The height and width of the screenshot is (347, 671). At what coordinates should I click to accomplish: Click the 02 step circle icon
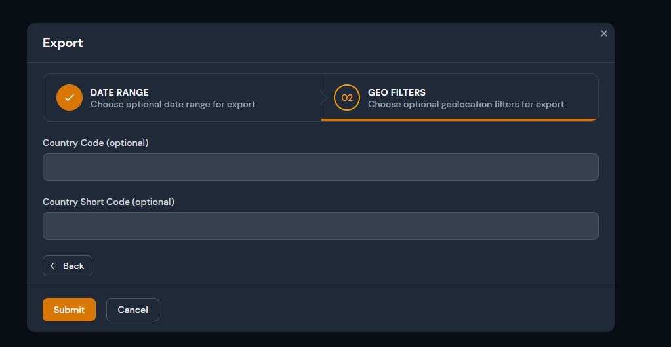click(x=347, y=98)
